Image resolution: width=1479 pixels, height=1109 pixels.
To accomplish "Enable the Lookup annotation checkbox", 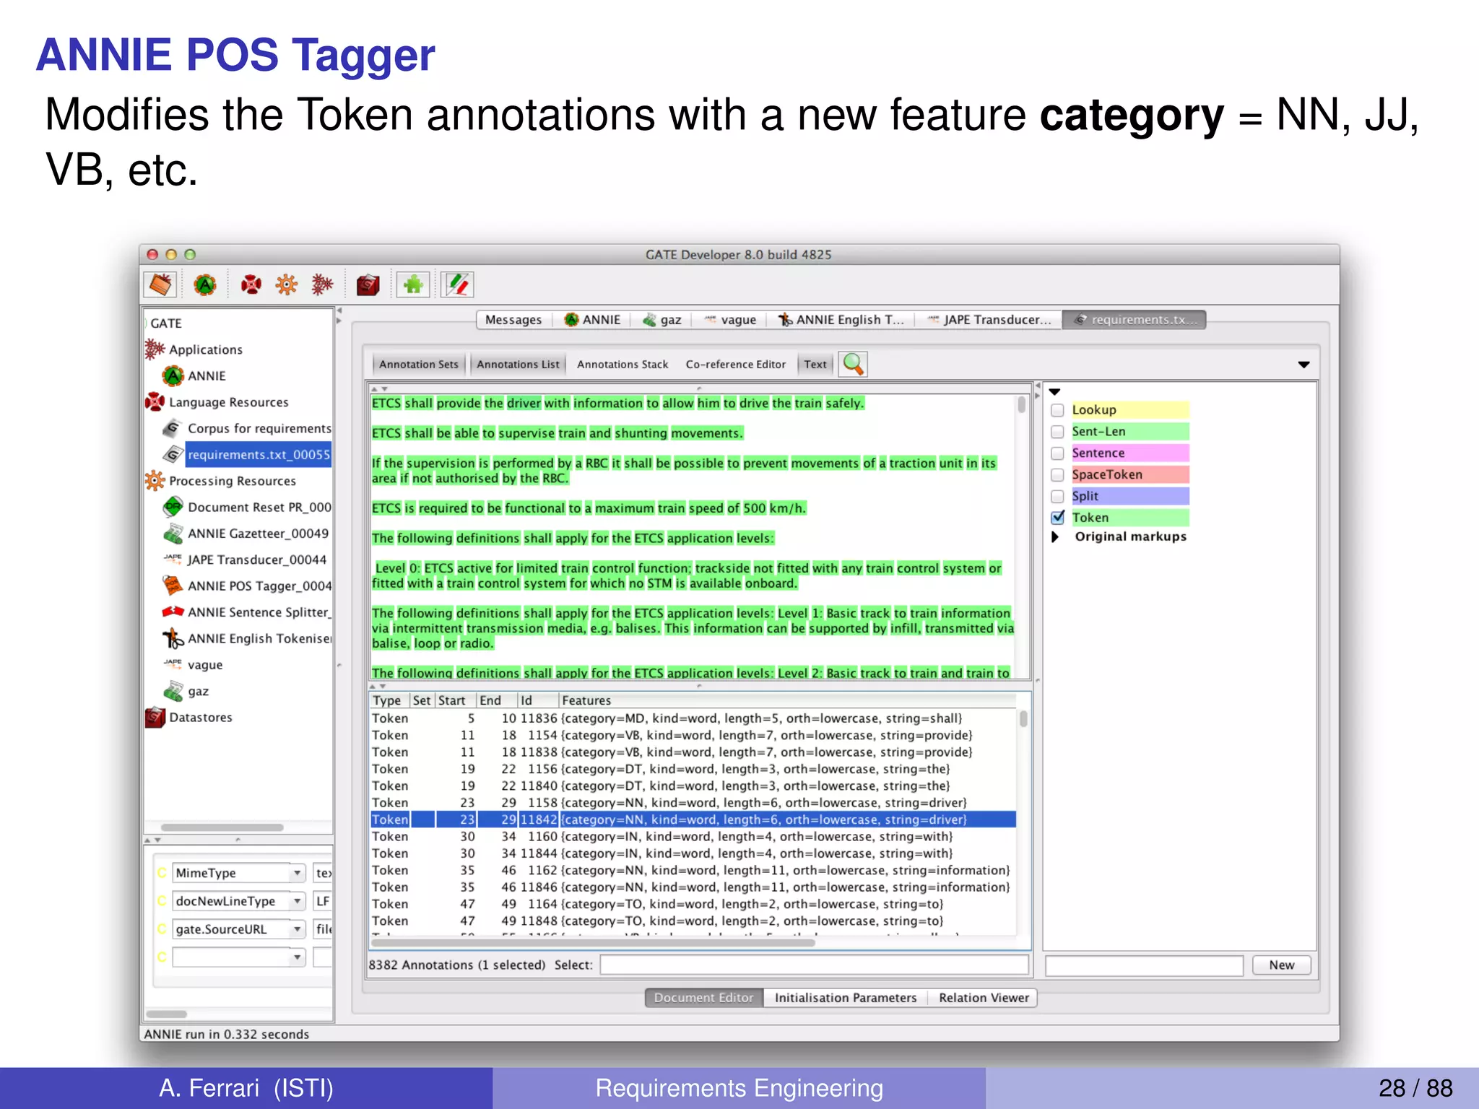I will pos(1057,410).
